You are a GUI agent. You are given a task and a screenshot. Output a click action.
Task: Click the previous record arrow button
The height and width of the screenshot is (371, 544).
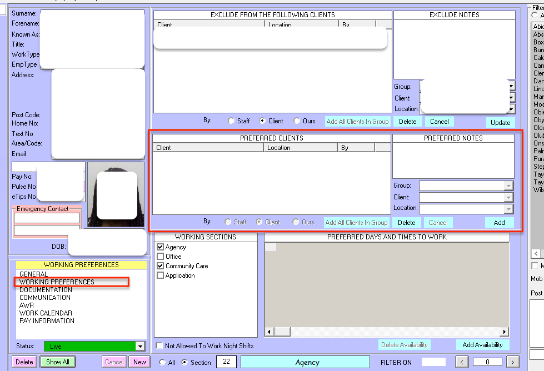(461, 362)
